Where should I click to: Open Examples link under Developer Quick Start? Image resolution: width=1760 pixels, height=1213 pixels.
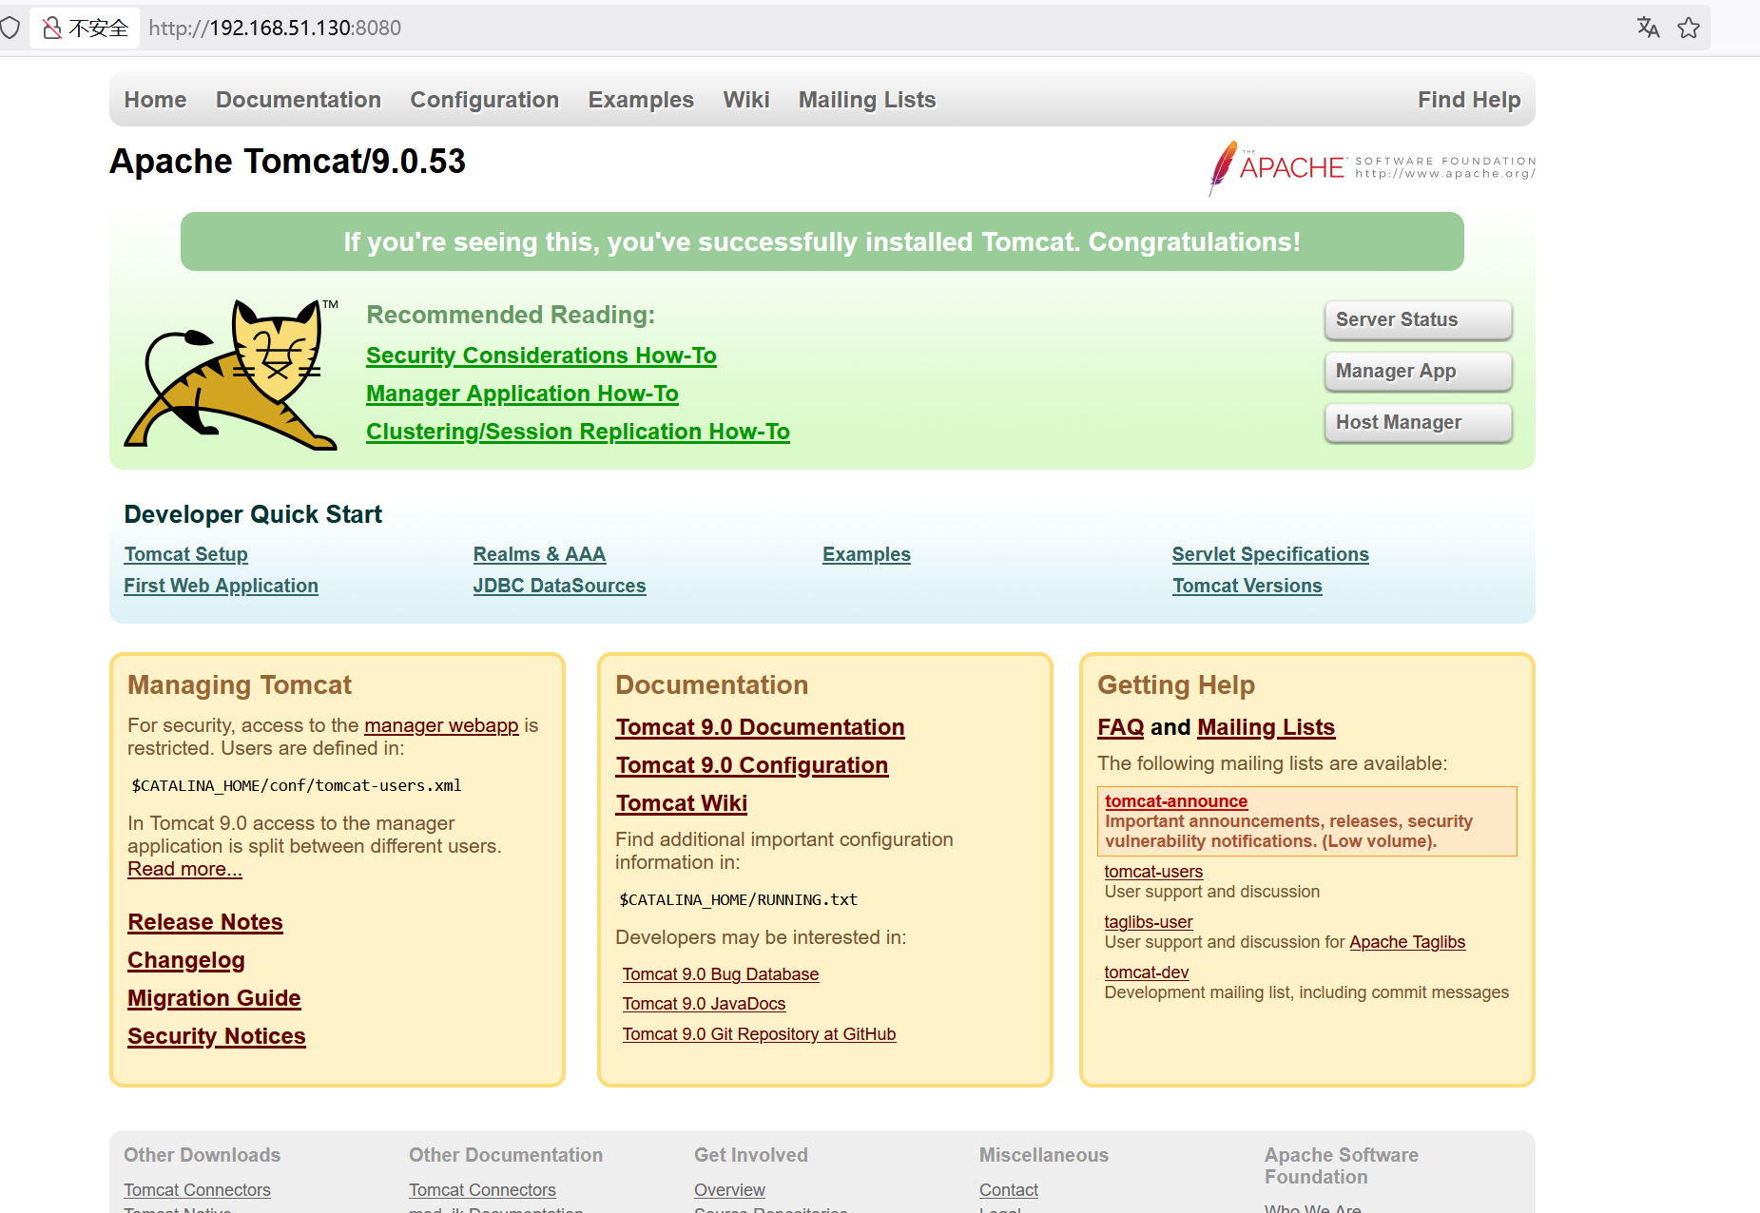866,554
